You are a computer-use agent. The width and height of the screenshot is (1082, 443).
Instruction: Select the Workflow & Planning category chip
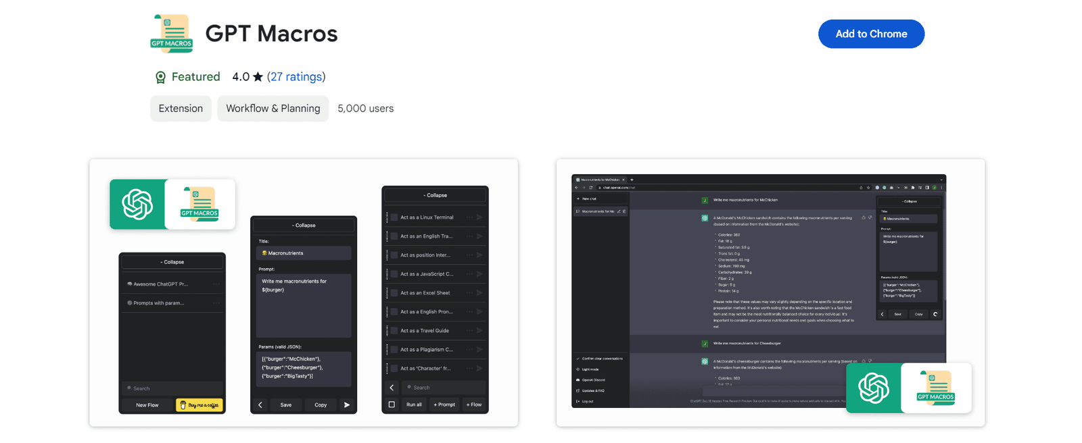273,109
